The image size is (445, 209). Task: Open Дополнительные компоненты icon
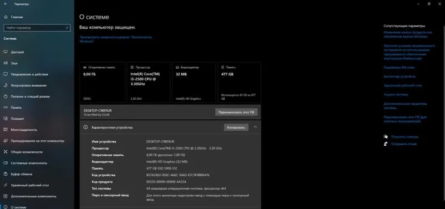(x=6, y=196)
